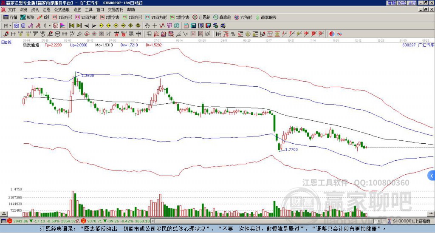
Task: Click the Tp=2.2289 indicator value
Action: [53, 45]
